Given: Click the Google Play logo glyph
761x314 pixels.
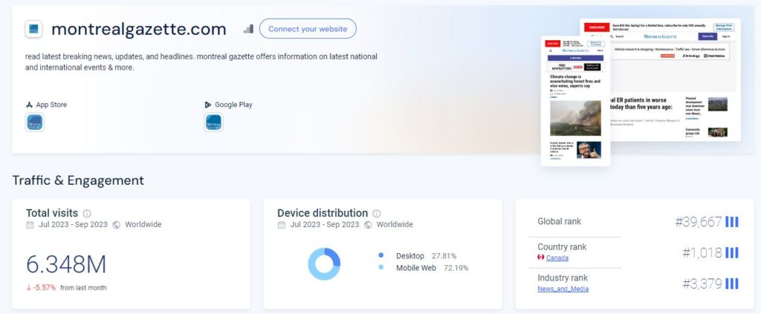Looking at the screenshot, I should point(208,105).
